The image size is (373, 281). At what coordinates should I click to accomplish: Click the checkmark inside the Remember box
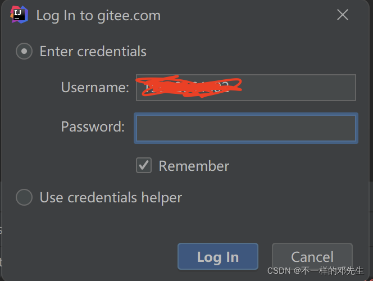point(144,165)
